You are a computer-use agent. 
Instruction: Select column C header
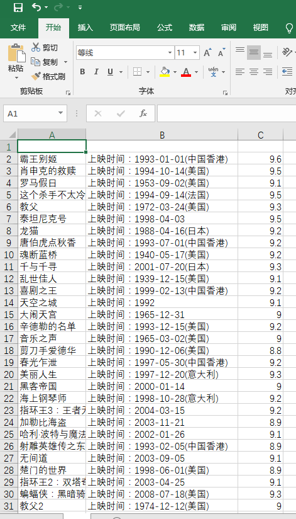[261, 135]
